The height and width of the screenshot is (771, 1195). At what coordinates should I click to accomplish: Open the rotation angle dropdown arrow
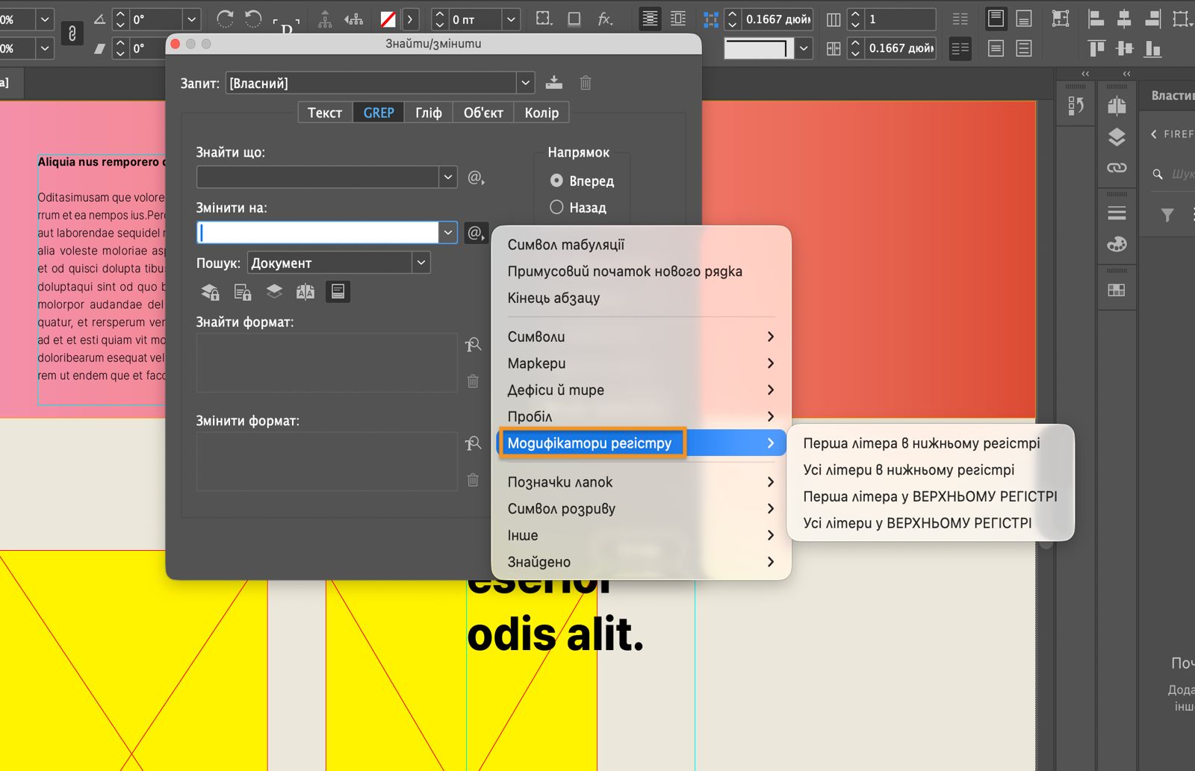click(192, 19)
